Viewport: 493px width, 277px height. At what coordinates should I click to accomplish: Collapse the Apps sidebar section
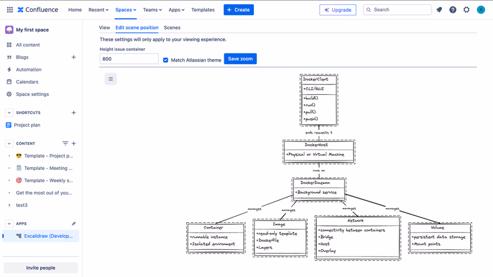[9, 223]
